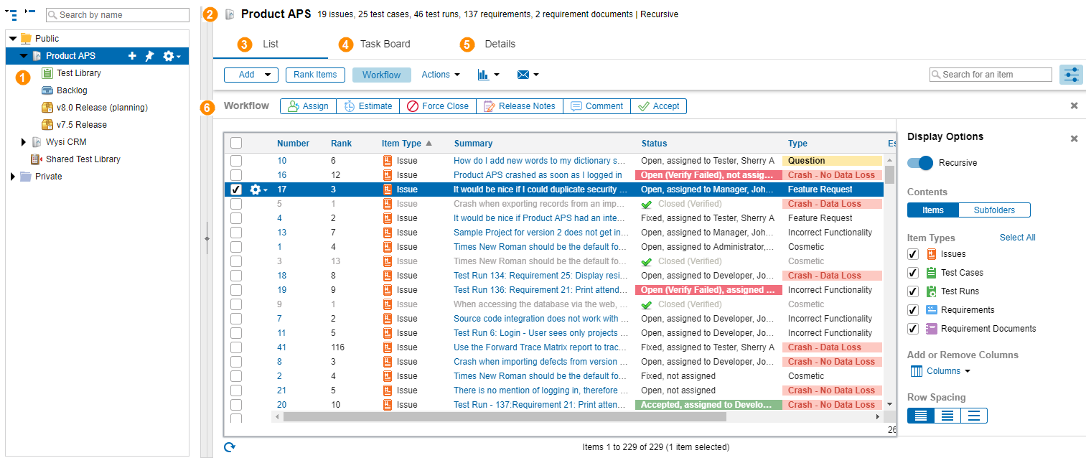
Task: Click the refresh icon below the list
Action: 230,447
